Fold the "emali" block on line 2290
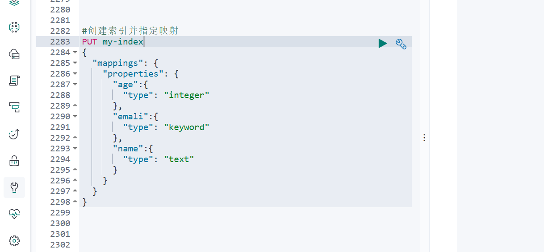 point(75,117)
